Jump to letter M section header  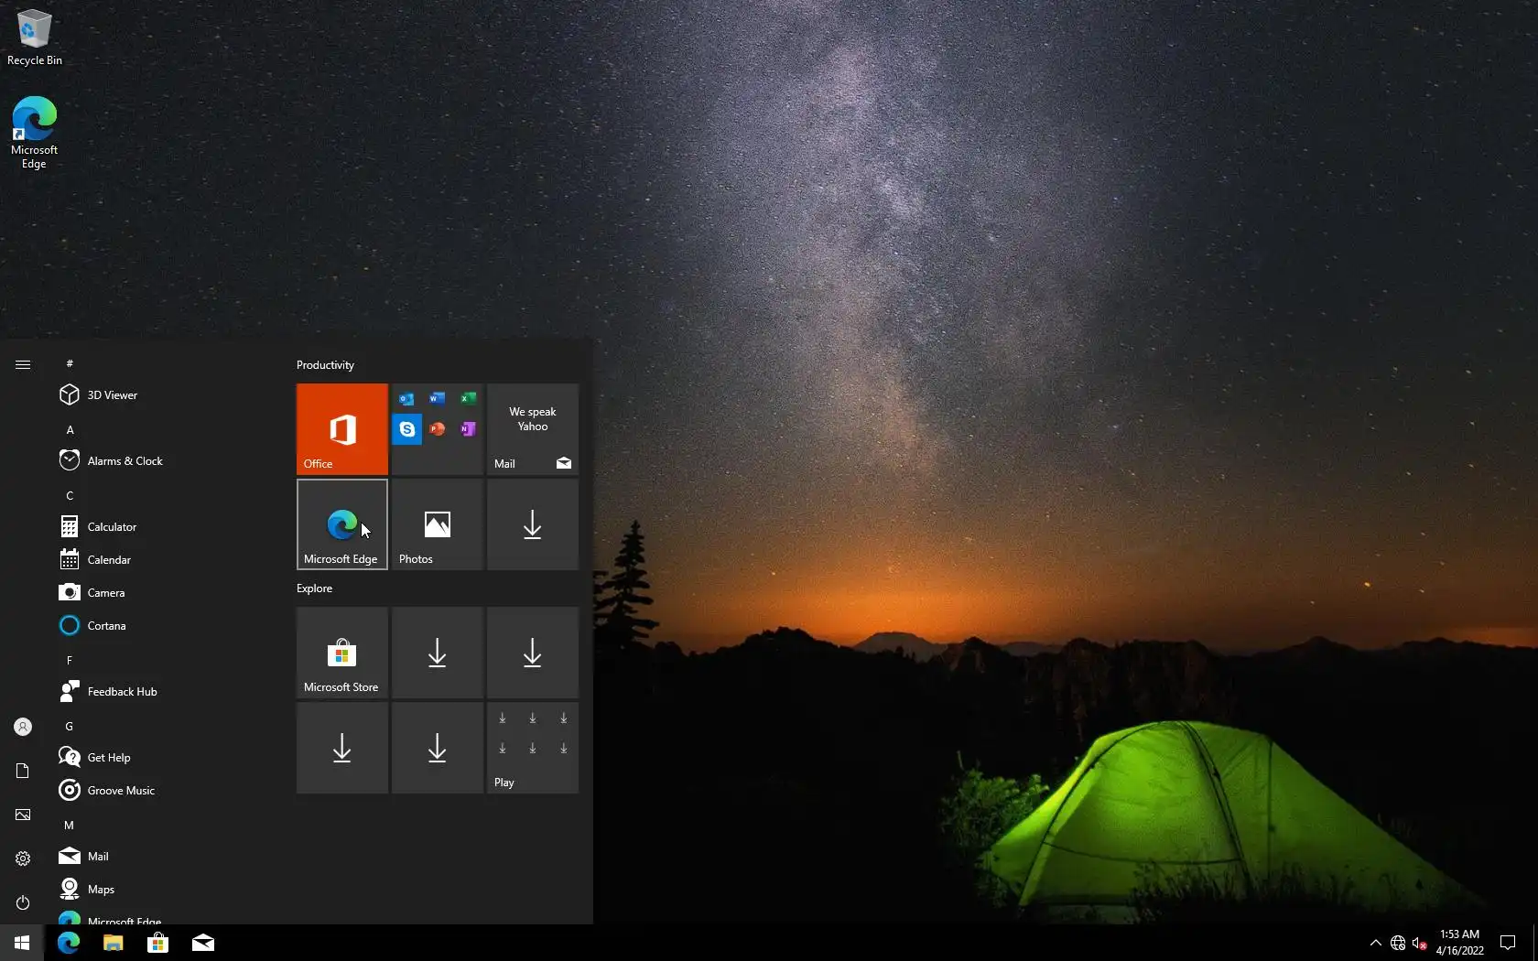pyautogui.click(x=69, y=825)
